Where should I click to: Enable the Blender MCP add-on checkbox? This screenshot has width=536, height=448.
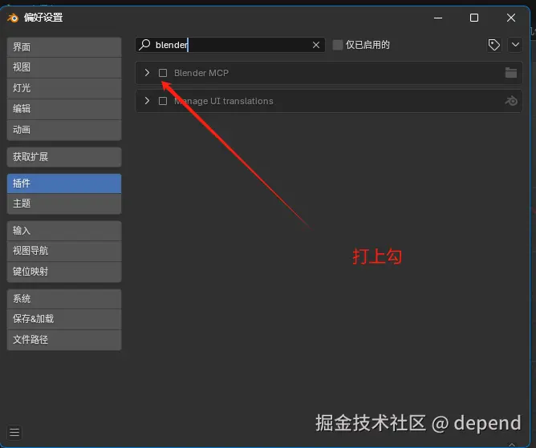click(163, 73)
